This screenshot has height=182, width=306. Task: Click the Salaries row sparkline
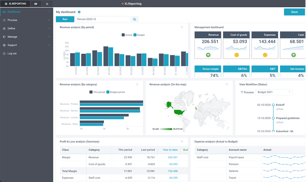point(284,171)
